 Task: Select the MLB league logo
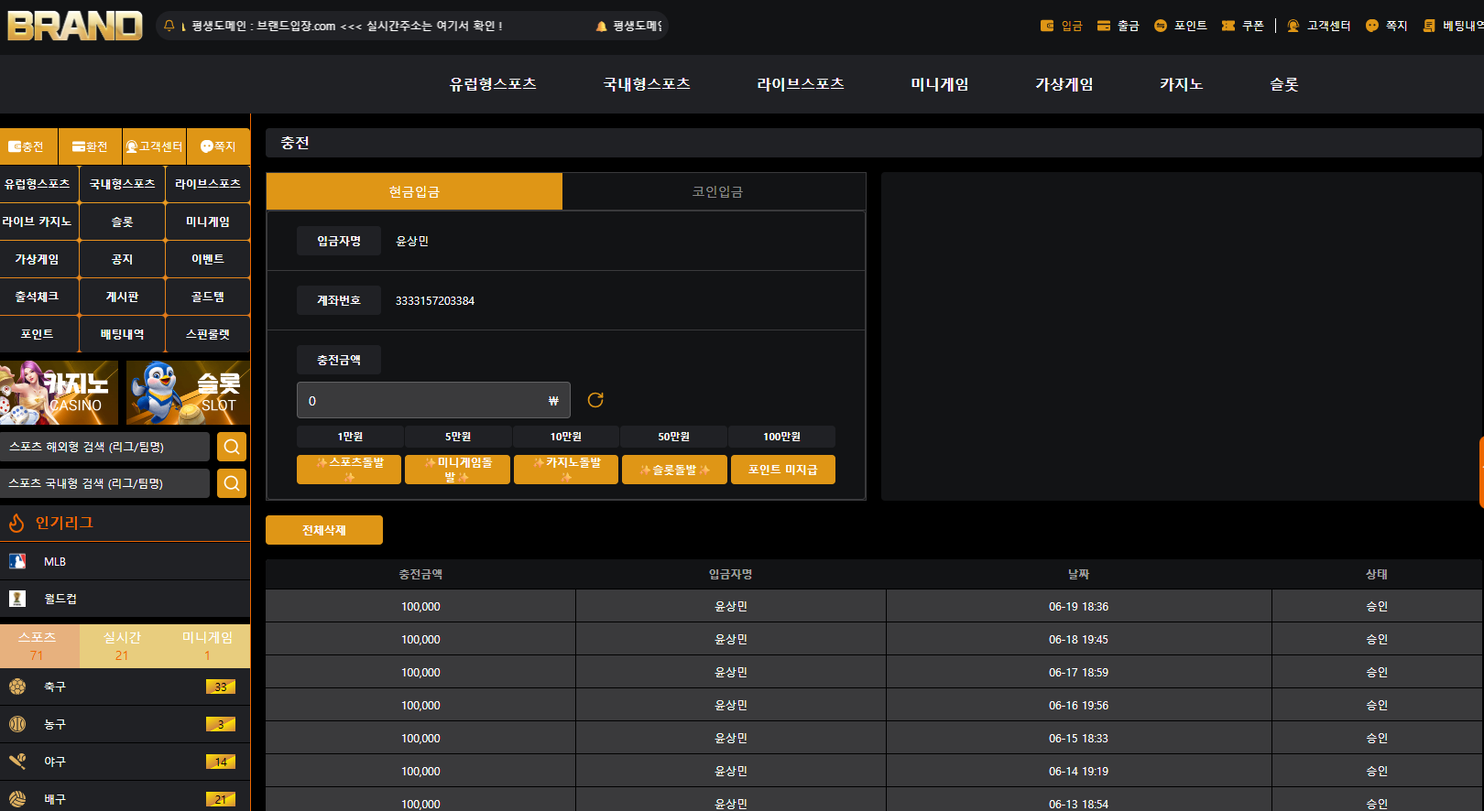point(17,561)
